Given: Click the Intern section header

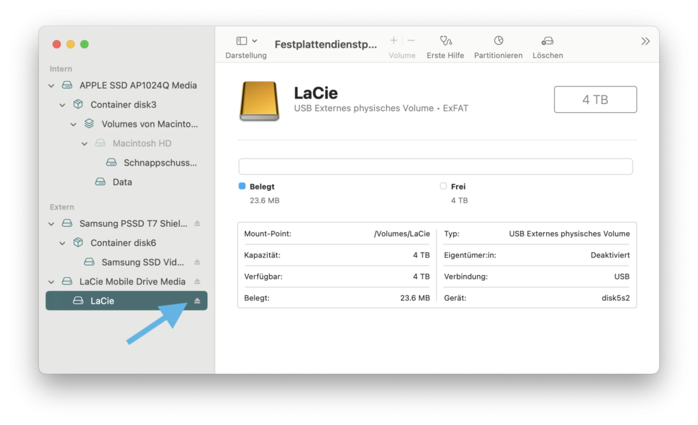Looking at the screenshot, I should 61,69.
